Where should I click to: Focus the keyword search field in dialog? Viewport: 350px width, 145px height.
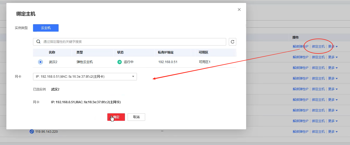tap(129, 42)
